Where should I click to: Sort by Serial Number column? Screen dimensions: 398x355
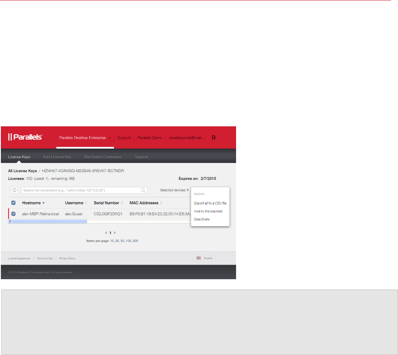click(x=108, y=203)
